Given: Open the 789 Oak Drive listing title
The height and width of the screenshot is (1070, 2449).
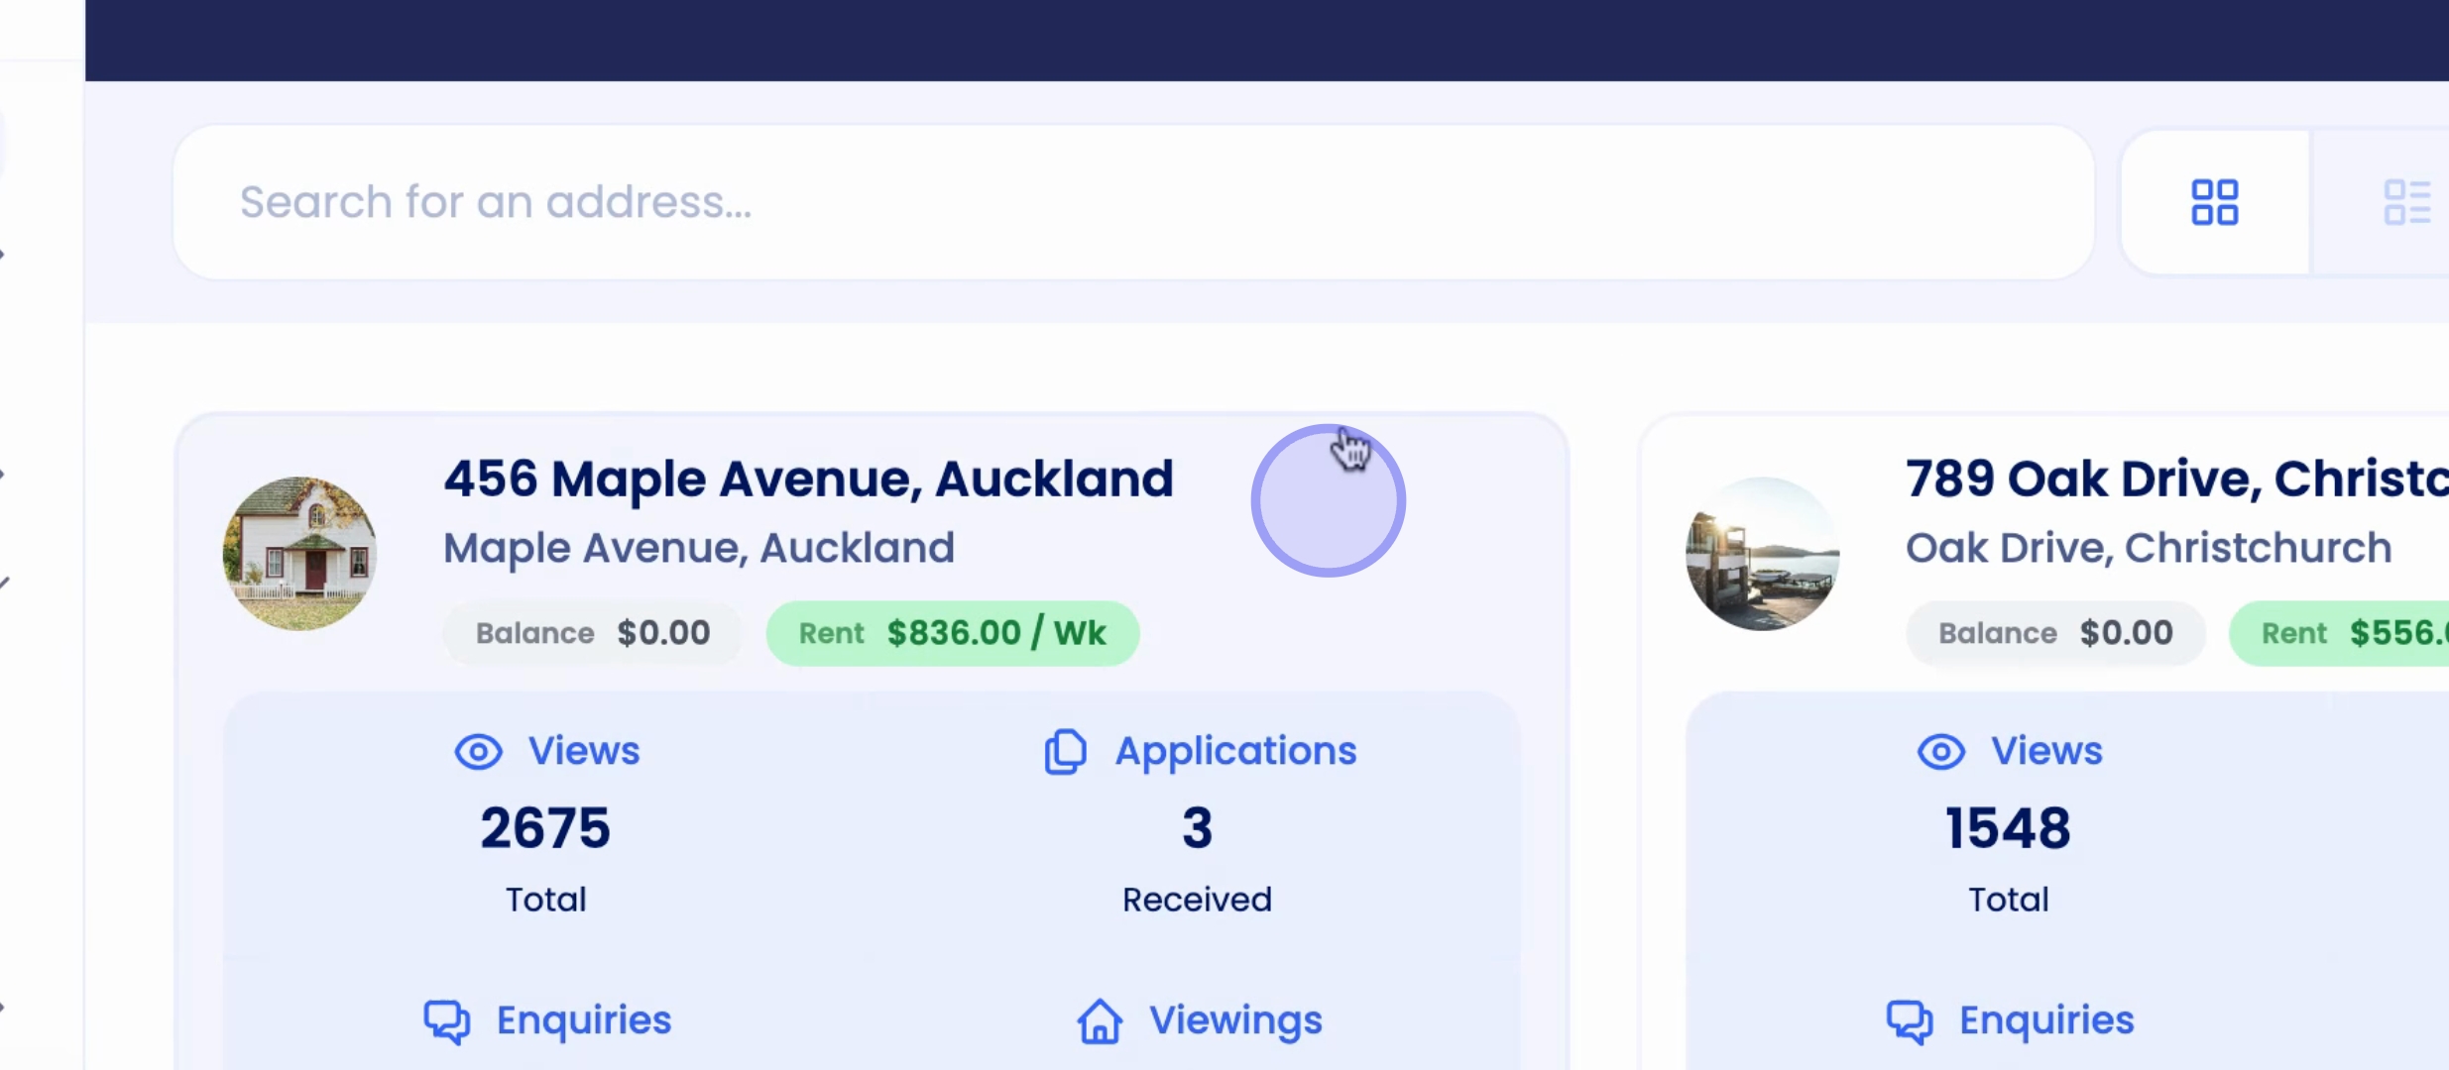Looking at the screenshot, I should click(x=2177, y=480).
